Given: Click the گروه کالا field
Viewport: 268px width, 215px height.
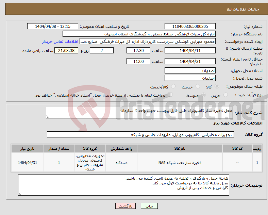Looking at the screenshot, I should coord(140,134).
